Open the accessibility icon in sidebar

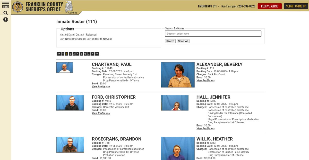[5, 19]
